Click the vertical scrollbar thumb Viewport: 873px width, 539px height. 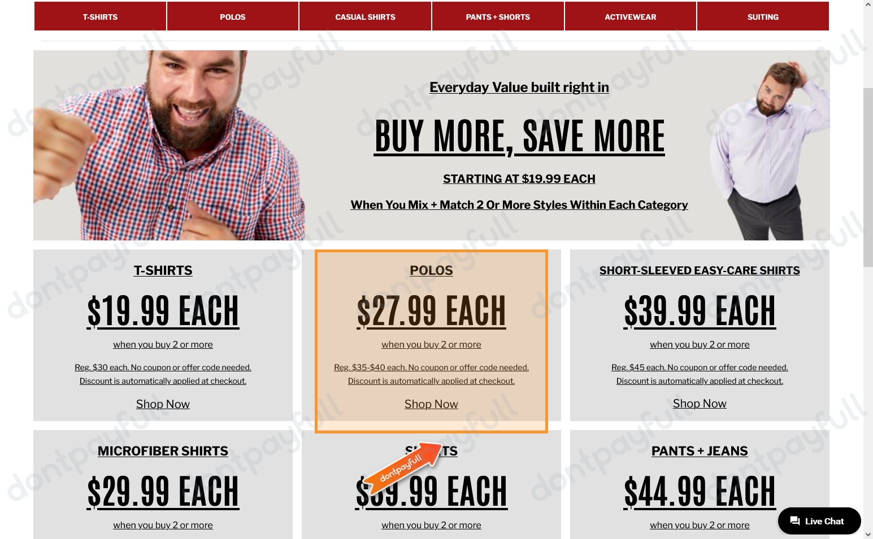[868, 177]
